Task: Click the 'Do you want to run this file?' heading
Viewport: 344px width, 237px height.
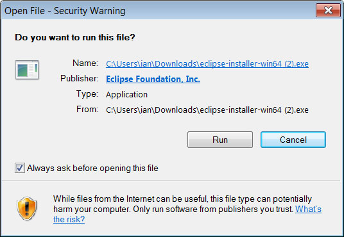Action: coord(75,37)
